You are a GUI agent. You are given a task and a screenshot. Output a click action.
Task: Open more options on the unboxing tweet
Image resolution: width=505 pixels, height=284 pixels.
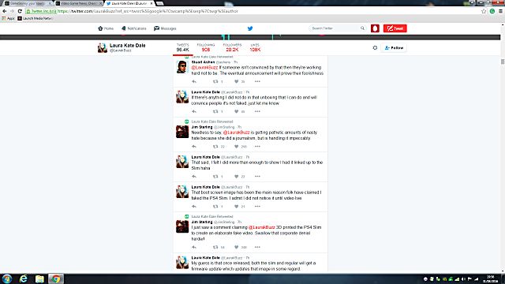[x=257, y=111]
